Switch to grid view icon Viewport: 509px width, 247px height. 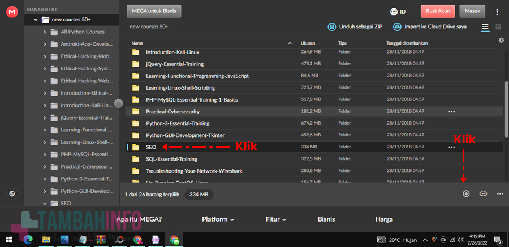(498, 27)
